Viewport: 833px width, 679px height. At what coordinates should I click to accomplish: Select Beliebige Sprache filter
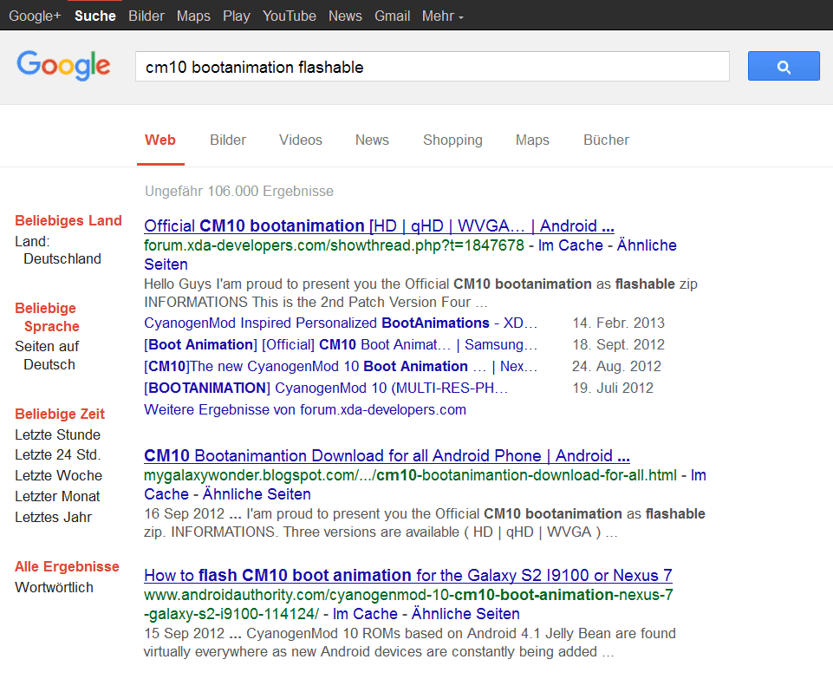pos(48,317)
